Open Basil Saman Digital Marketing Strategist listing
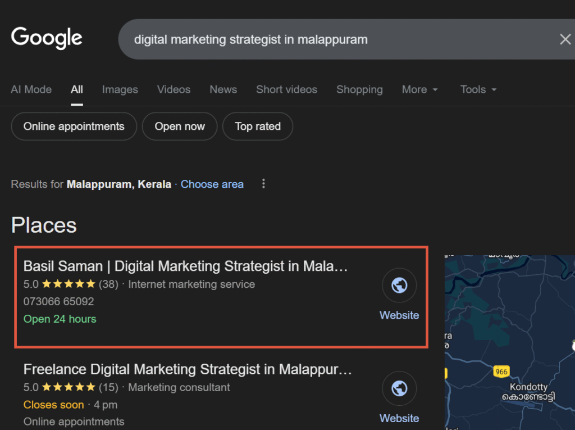575x430 pixels. pyautogui.click(x=185, y=266)
